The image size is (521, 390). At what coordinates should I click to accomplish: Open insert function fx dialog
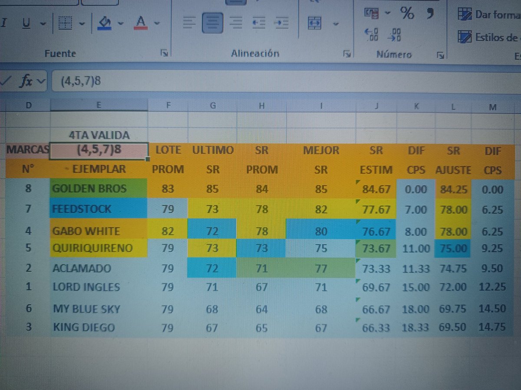[x=27, y=81]
